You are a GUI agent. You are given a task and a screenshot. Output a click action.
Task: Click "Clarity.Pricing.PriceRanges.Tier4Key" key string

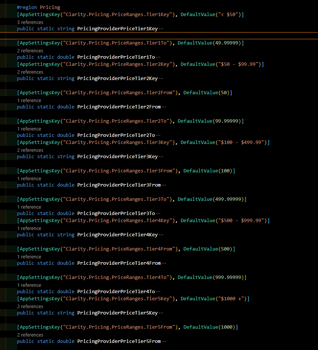pyautogui.click(x=118, y=221)
